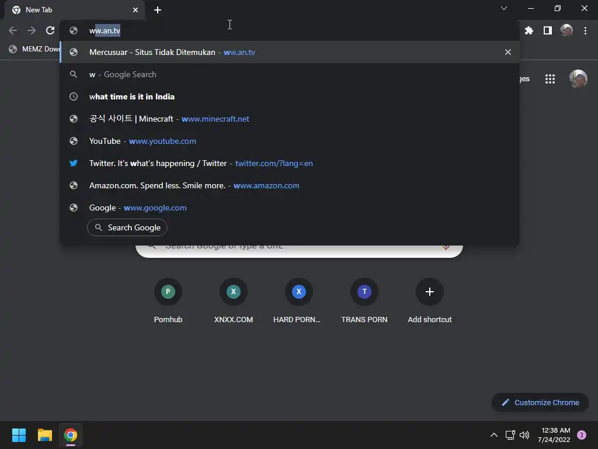Open the volume speaker icon
Viewport: 598px width, 449px height.
[x=525, y=435]
